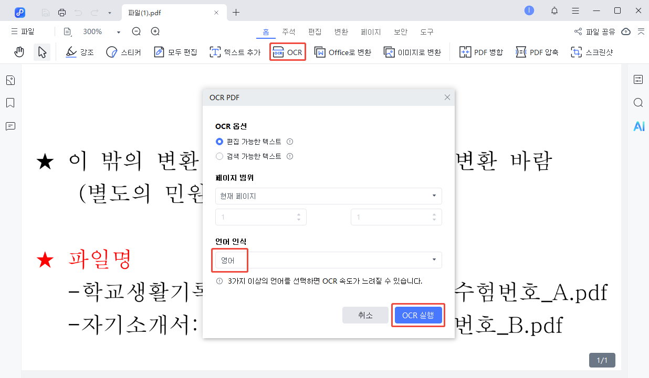This screenshot has width=649, height=378.
Task: Click the cloud upload icon
Action: [626, 31]
